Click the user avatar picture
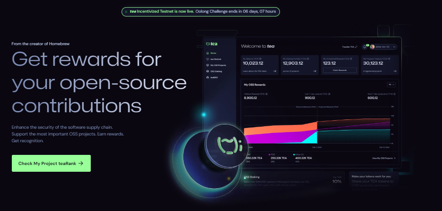This screenshot has width=442, height=211. 372,47
